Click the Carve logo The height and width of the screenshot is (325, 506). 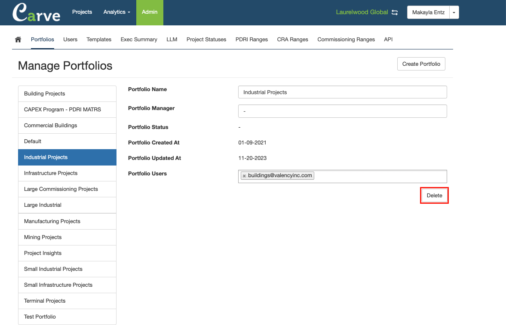pos(37,13)
